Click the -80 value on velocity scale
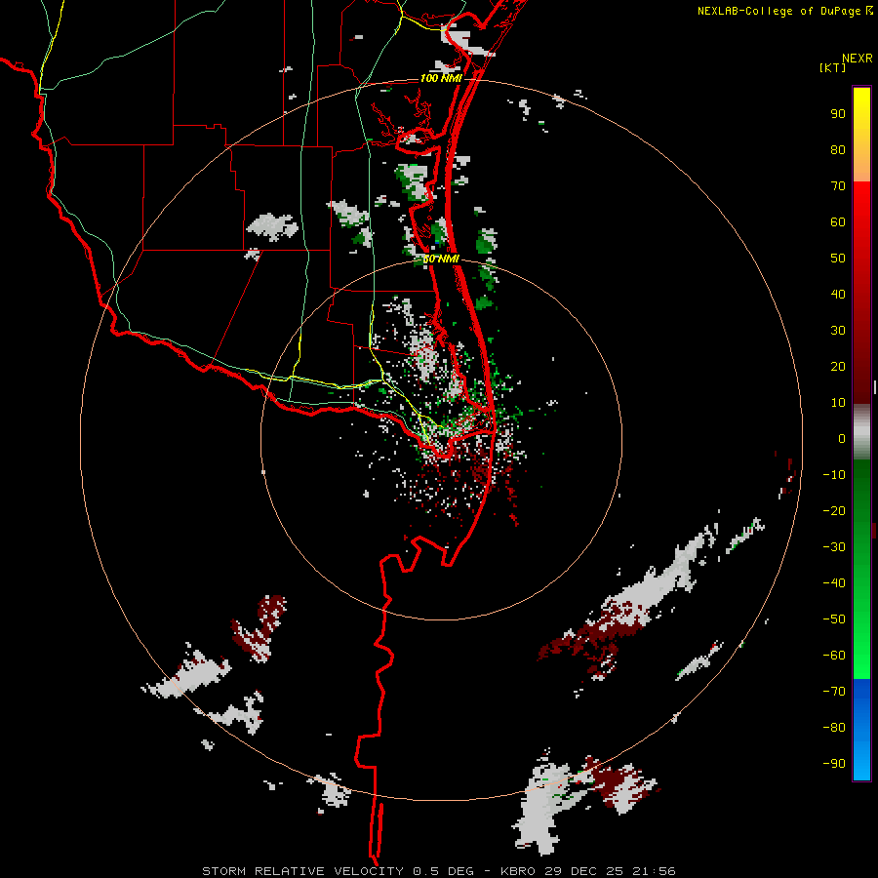878x878 pixels. tap(834, 728)
